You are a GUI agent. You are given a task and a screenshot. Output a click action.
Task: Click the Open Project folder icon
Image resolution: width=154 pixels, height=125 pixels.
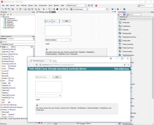coord(20,9)
